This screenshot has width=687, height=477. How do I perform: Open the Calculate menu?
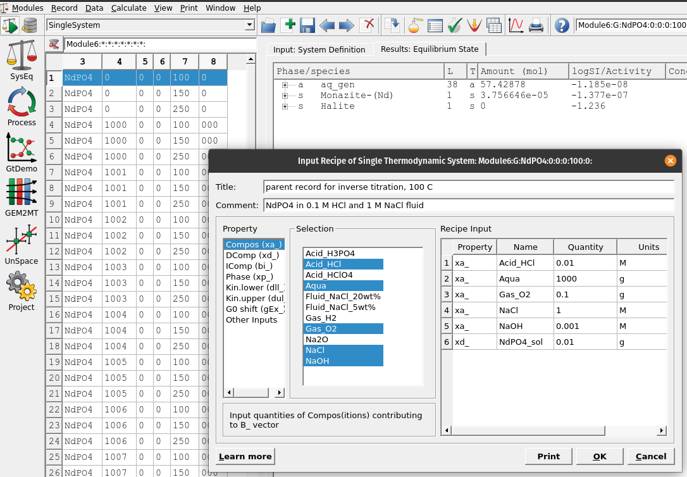(x=129, y=8)
